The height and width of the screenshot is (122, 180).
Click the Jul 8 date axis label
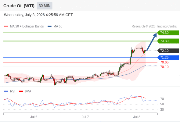click(x=137, y=117)
